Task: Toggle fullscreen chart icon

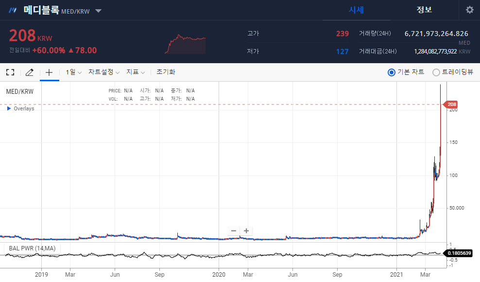Action: [10, 72]
